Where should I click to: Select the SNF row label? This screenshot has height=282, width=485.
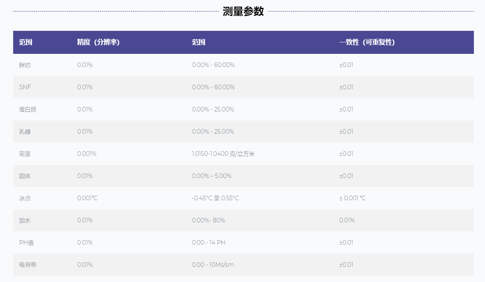point(25,87)
